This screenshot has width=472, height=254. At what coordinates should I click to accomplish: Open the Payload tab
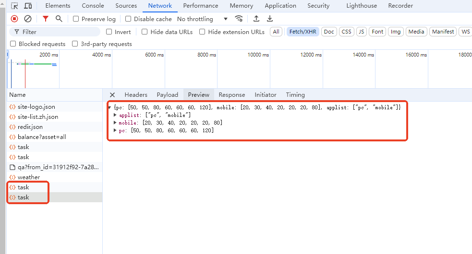click(x=168, y=95)
